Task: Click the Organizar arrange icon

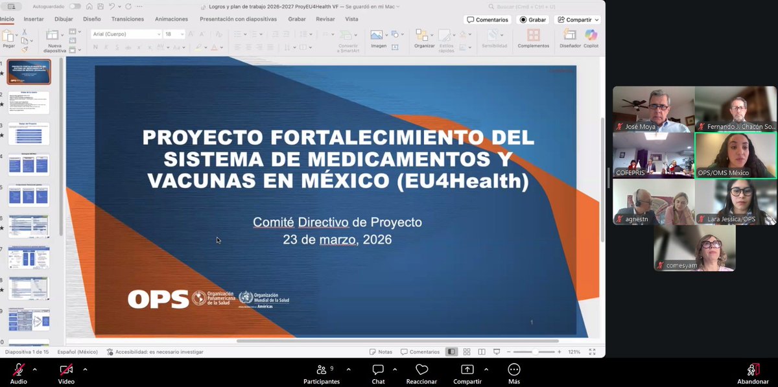Action: [423, 35]
